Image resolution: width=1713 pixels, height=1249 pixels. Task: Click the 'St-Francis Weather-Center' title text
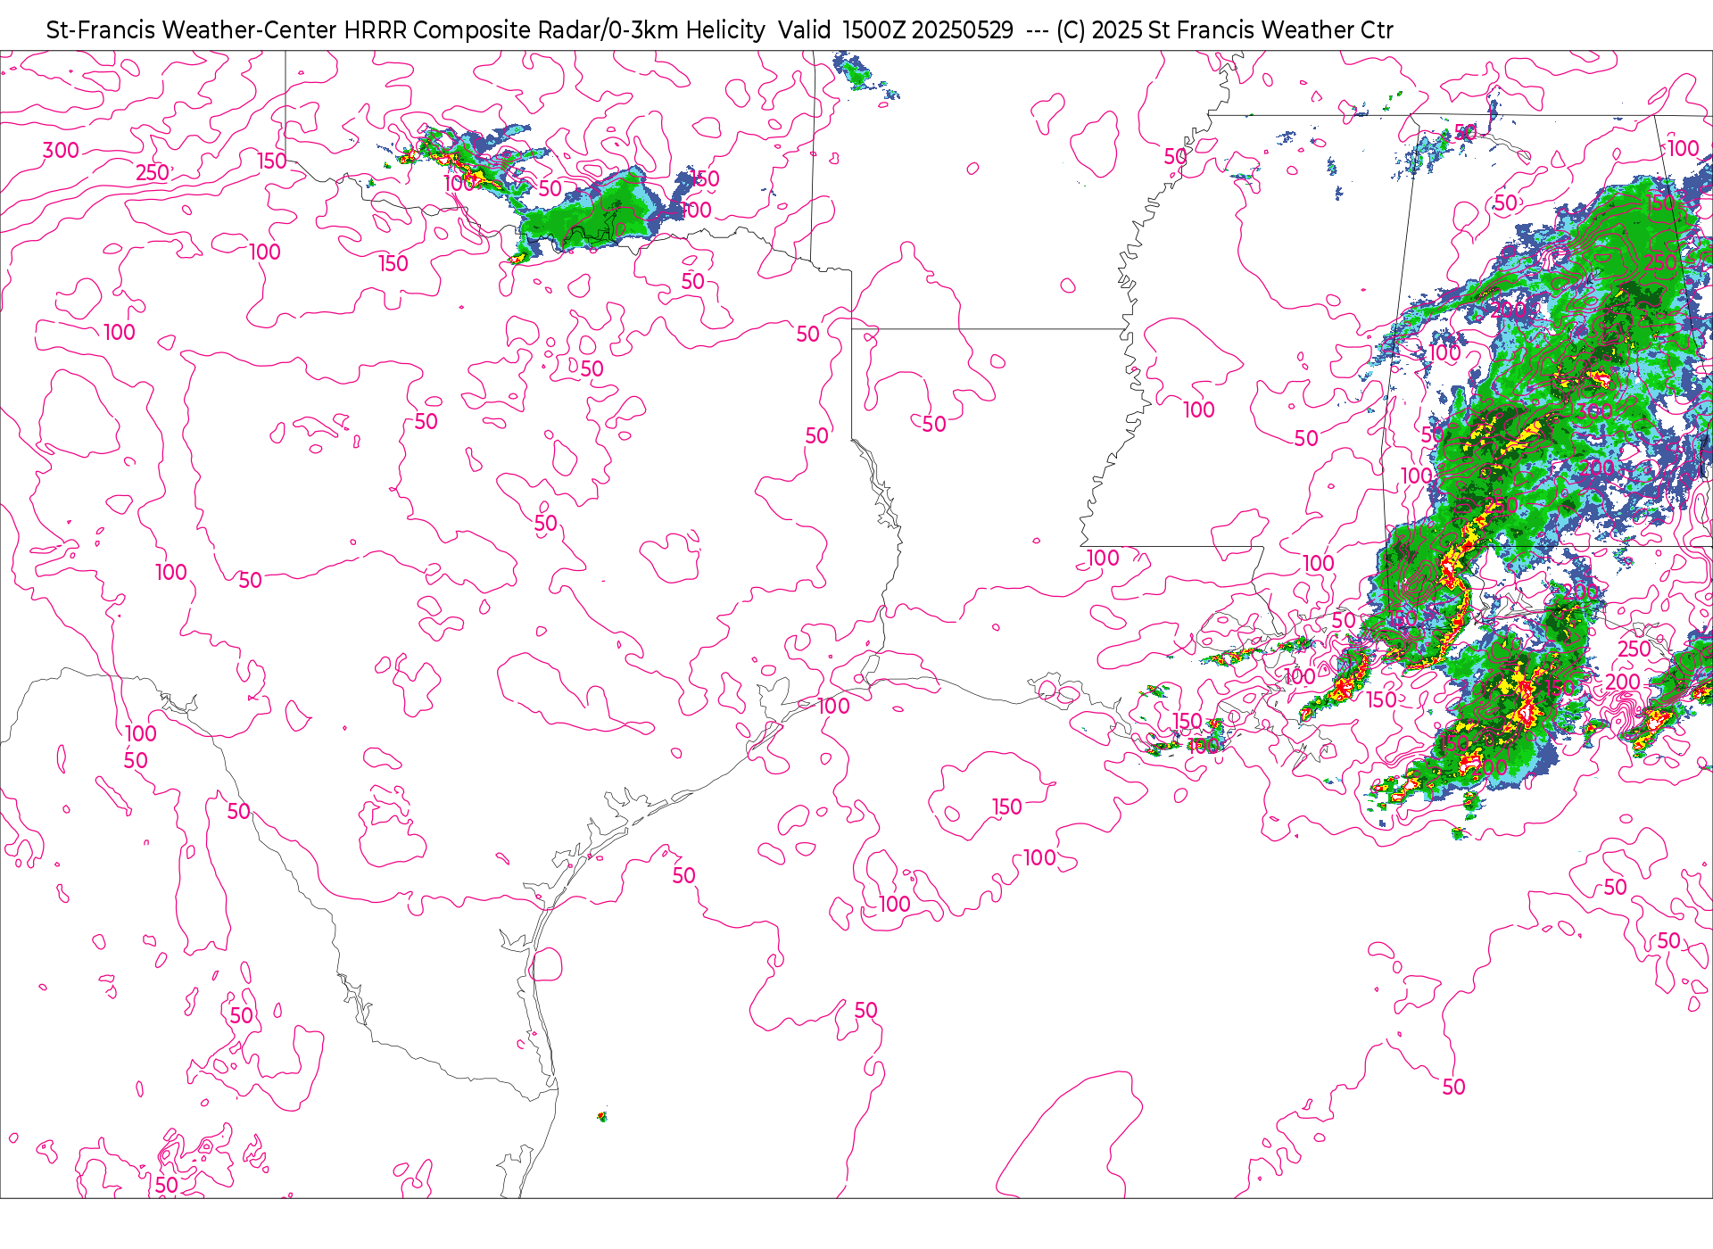192,30
